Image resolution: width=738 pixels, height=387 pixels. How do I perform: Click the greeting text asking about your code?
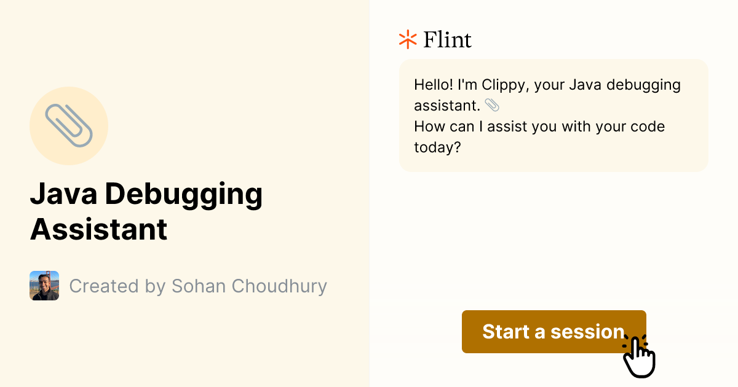pyautogui.click(x=539, y=136)
